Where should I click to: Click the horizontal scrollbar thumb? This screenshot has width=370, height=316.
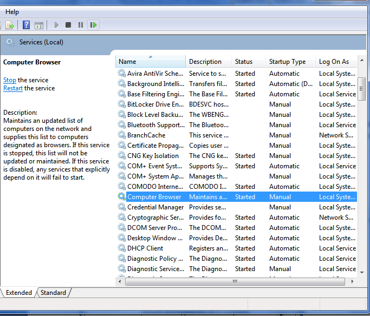[x=235, y=281]
